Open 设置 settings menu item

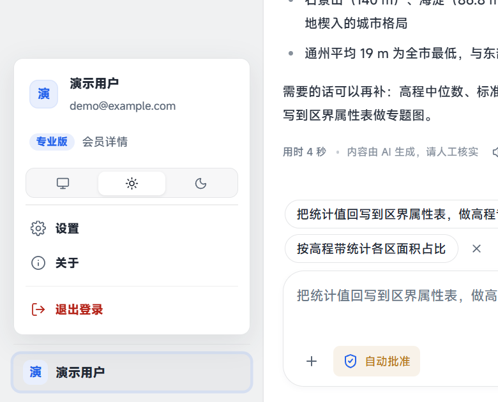click(132, 228)
